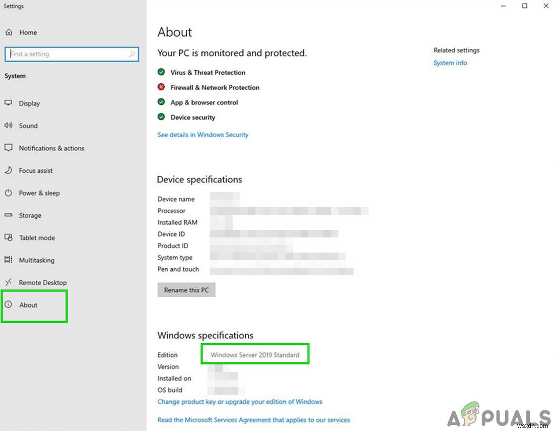Select the Sound speaker icon in sidebar

coord(9,126)
